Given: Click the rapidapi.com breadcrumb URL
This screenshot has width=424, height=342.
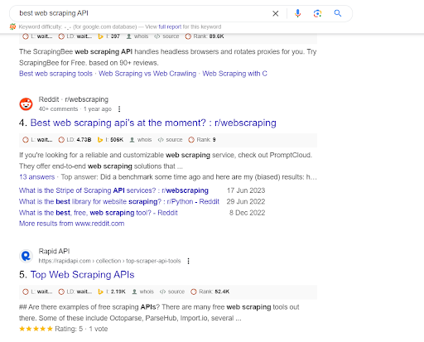Looking at the screenshot, I should (x=109, y=261).
